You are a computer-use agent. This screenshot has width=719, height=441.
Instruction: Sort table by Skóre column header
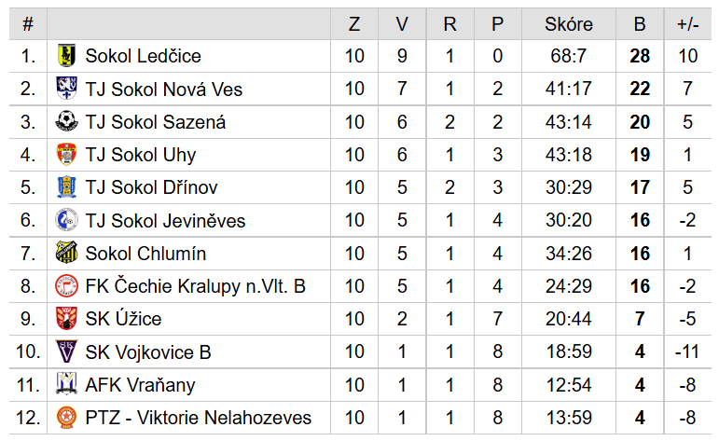coord(569,24)
